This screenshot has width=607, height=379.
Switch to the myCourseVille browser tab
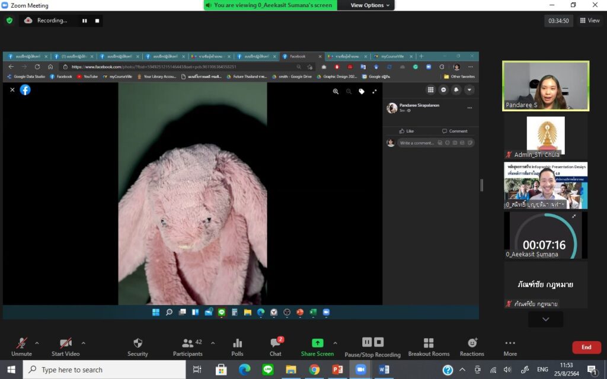click(x=393, y=56)
